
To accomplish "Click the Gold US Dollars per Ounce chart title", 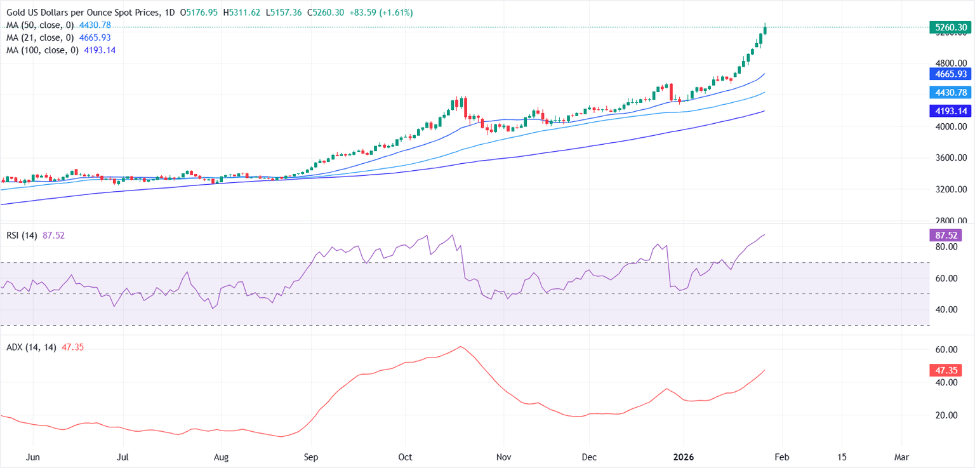I will [x=81, y=12].
